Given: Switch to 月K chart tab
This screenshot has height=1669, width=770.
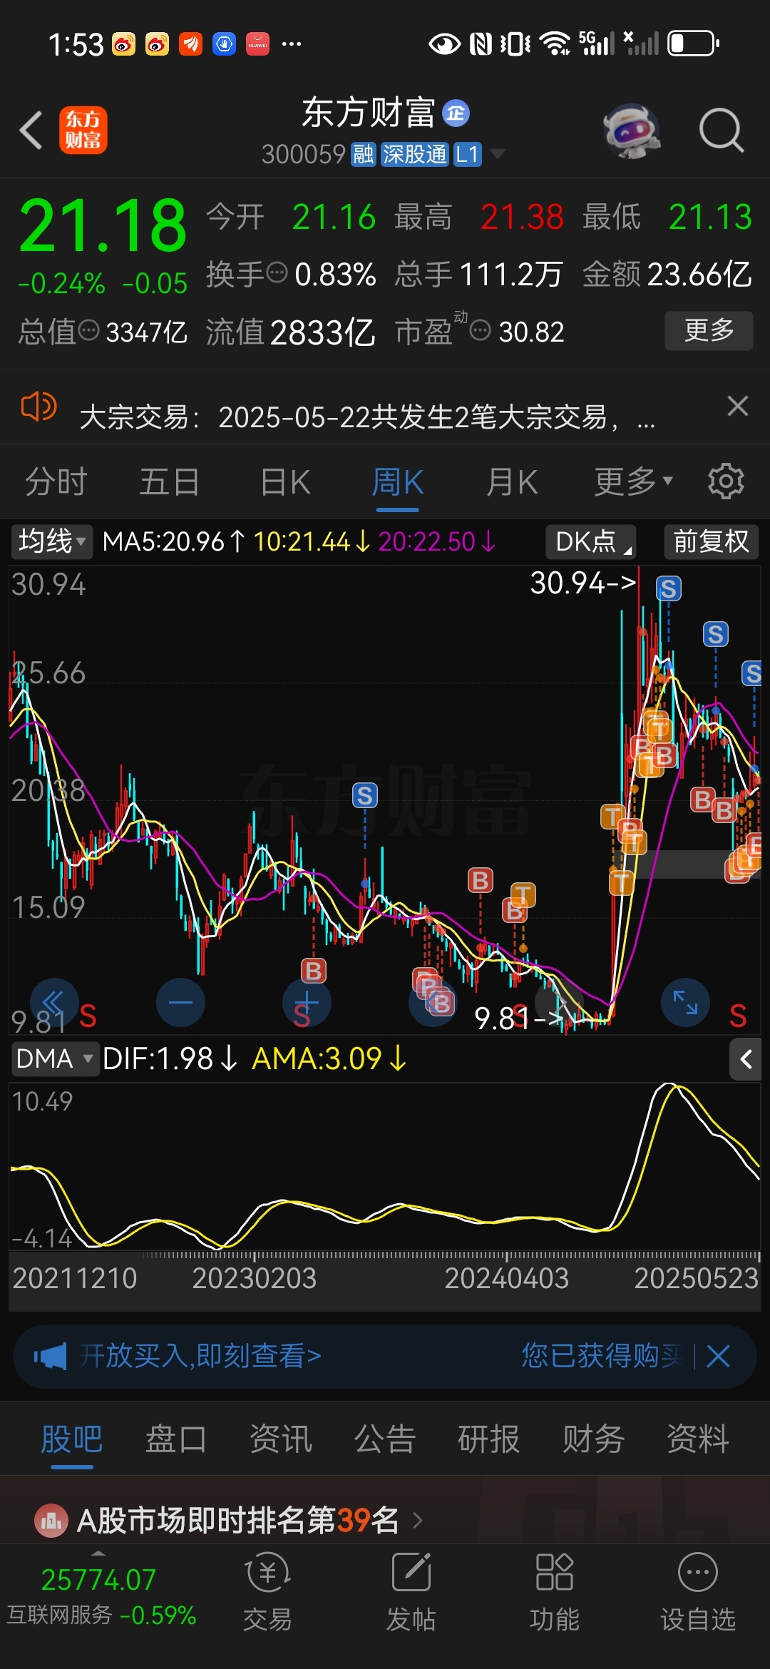Looking at the screenshot, I should pyautogui.click(x=511, y=482).
